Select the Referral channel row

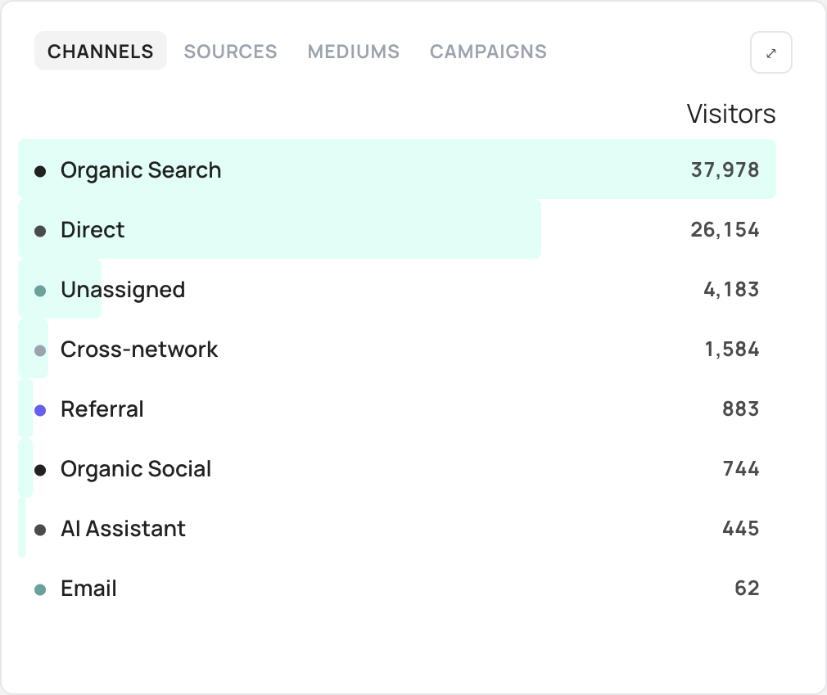point(397,408)
